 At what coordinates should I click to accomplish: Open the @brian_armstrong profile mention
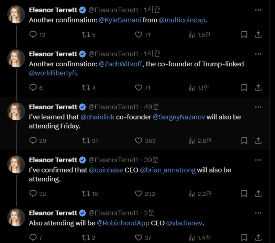[x=168, y=170]
